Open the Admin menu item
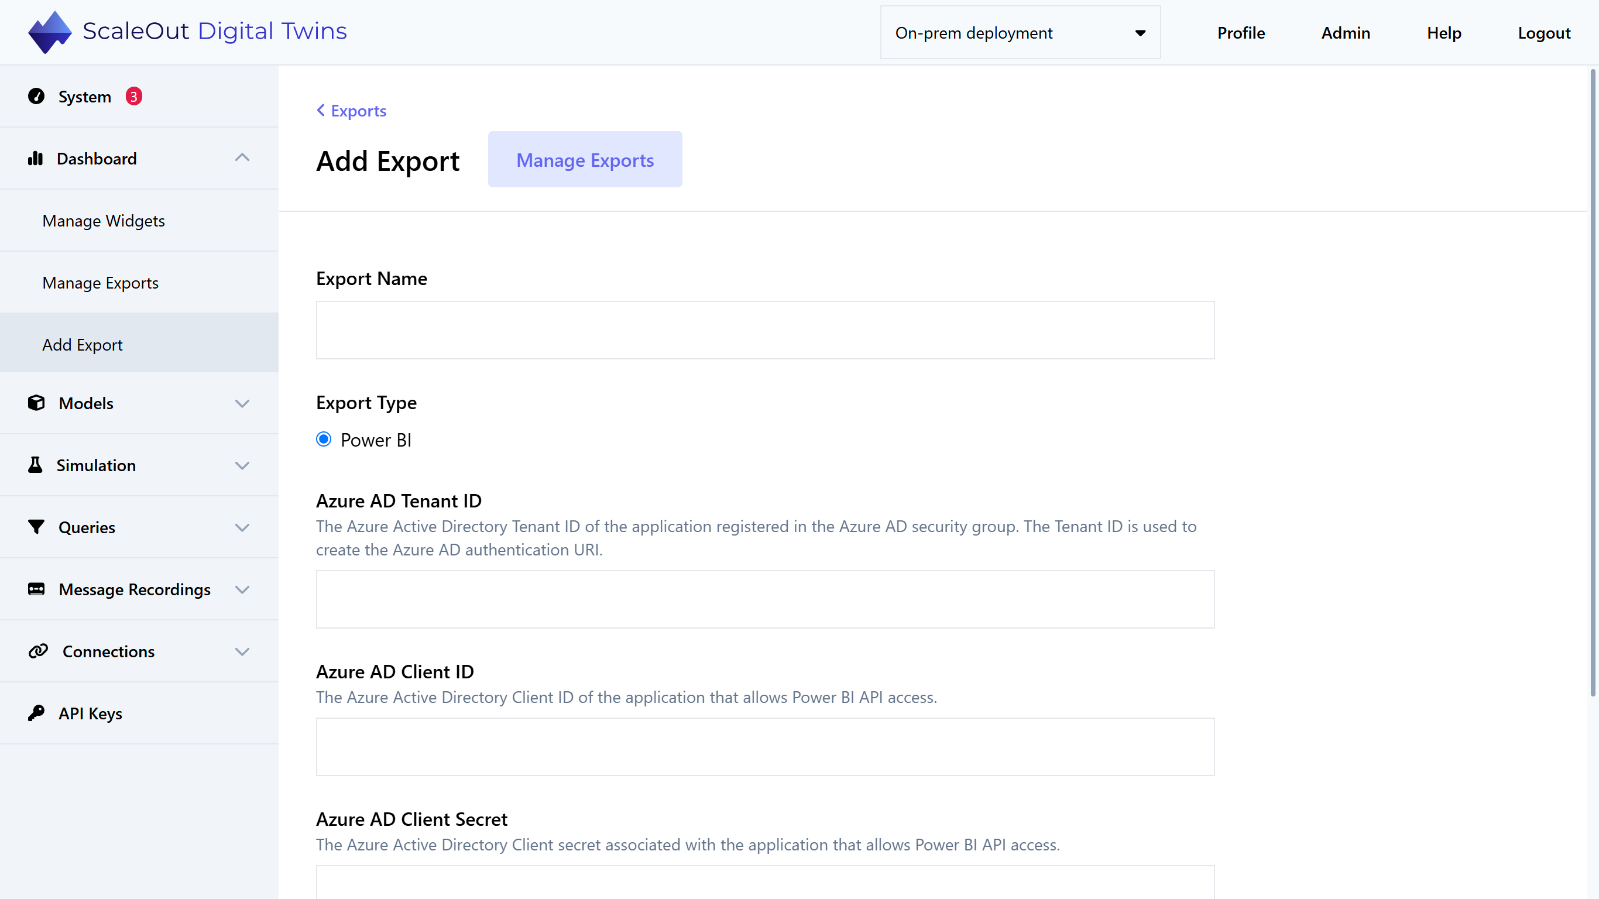The width and height of the screenshot is (1599, 899). point(1345,33)
